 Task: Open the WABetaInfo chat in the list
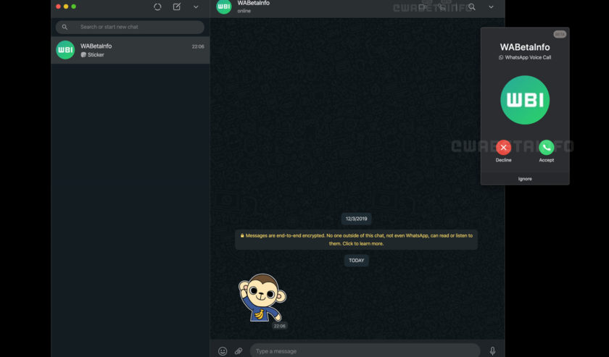tap(130, 50)
